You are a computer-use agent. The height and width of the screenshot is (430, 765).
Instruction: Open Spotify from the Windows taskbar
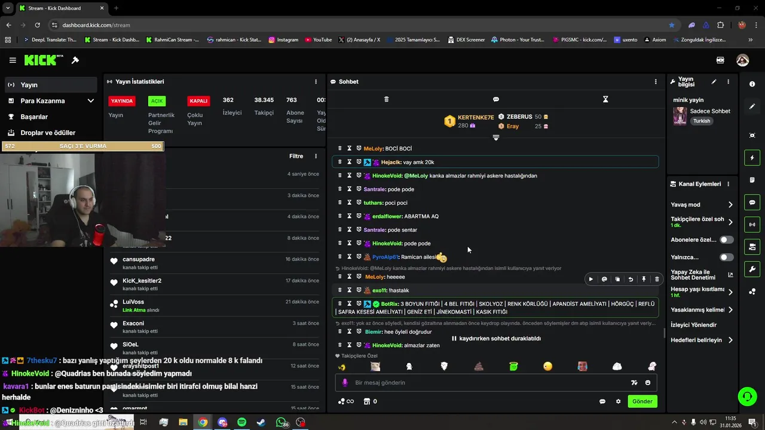pos(241,422)
